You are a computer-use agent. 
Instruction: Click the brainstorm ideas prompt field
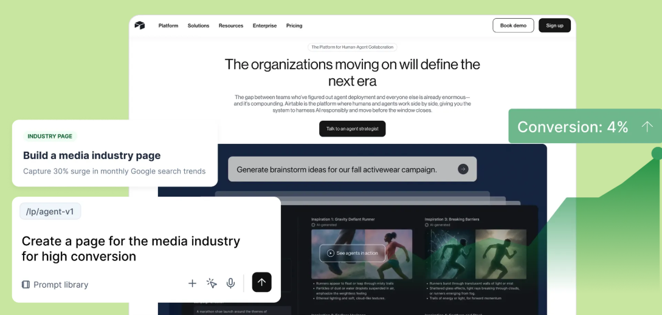click(x=352, y=169)
